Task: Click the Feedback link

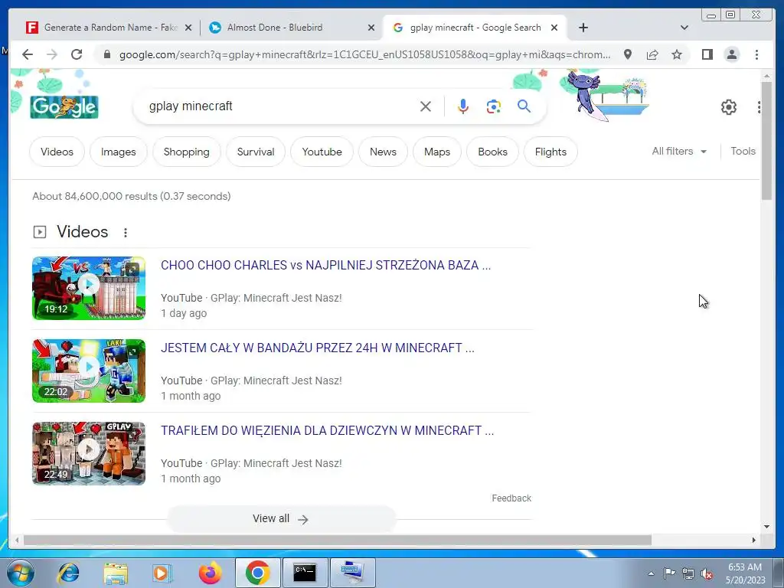Action: (511, 498)
